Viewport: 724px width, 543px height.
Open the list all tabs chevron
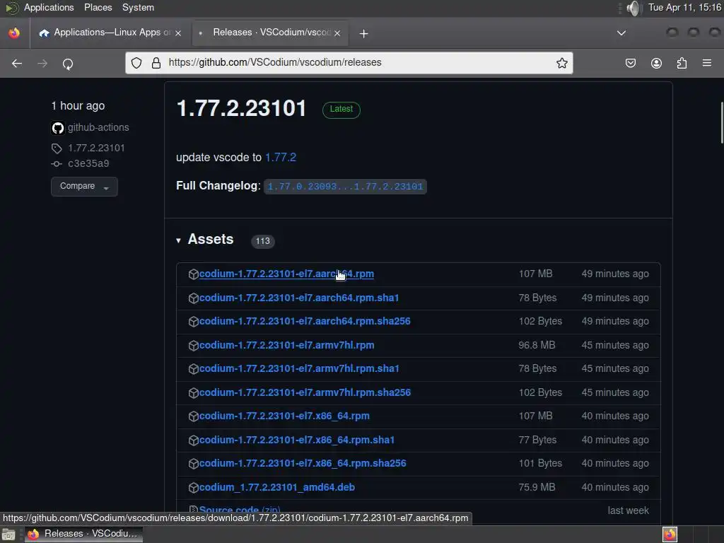[x=621, y=33]
